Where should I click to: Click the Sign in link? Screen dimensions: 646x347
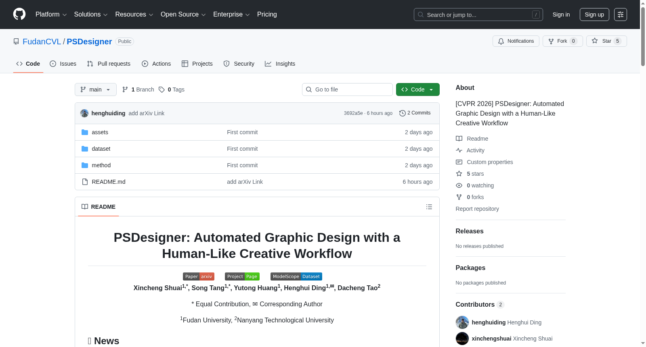[x=561, y=15]
